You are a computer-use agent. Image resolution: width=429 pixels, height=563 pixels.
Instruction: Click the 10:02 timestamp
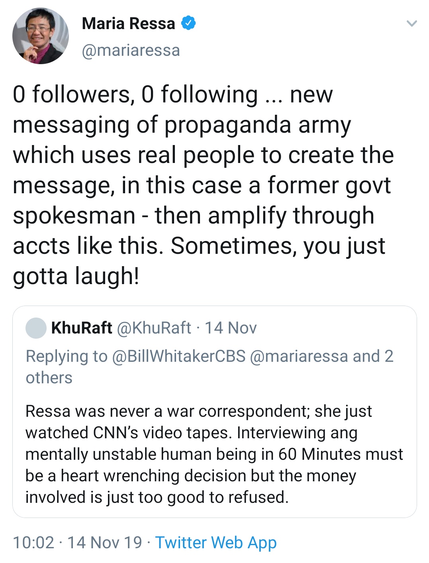tap(33, 543)
